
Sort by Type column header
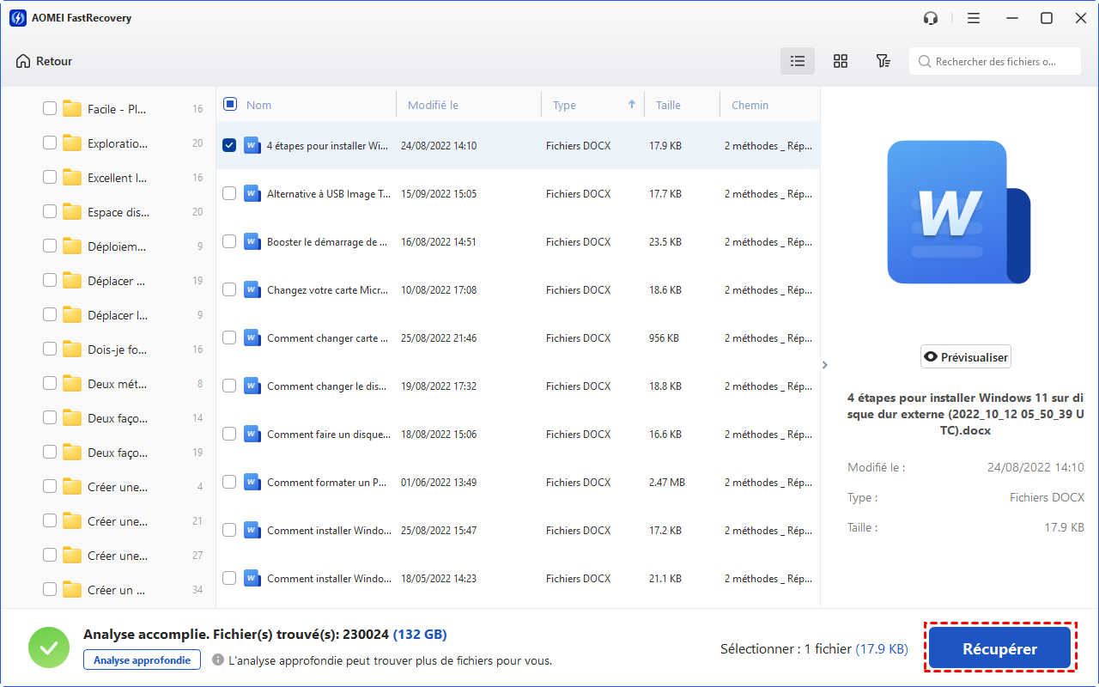point(564,105)
